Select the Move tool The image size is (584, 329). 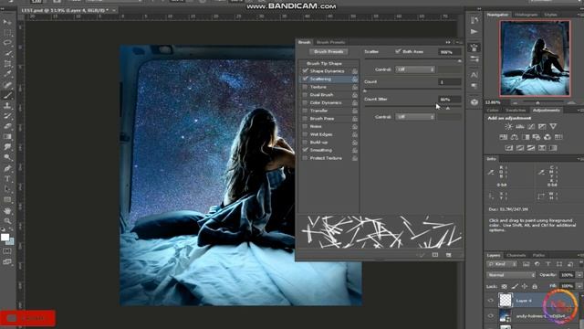click(x=7, y=22)
